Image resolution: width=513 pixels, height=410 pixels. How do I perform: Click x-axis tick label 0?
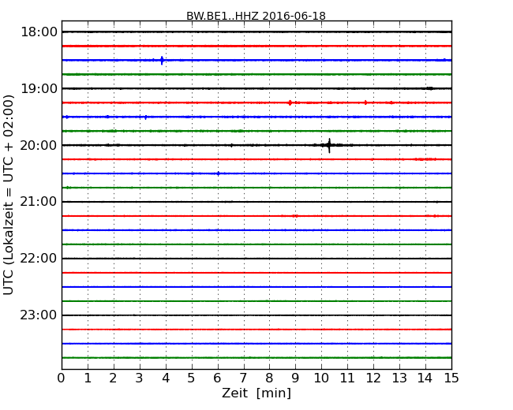[62, 378]
